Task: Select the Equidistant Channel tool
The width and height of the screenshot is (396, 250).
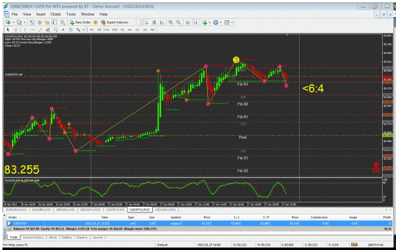Action: (48, 30)
